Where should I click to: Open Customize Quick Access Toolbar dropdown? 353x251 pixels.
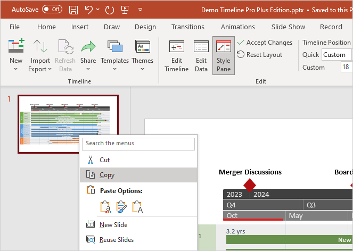[140, 10]
